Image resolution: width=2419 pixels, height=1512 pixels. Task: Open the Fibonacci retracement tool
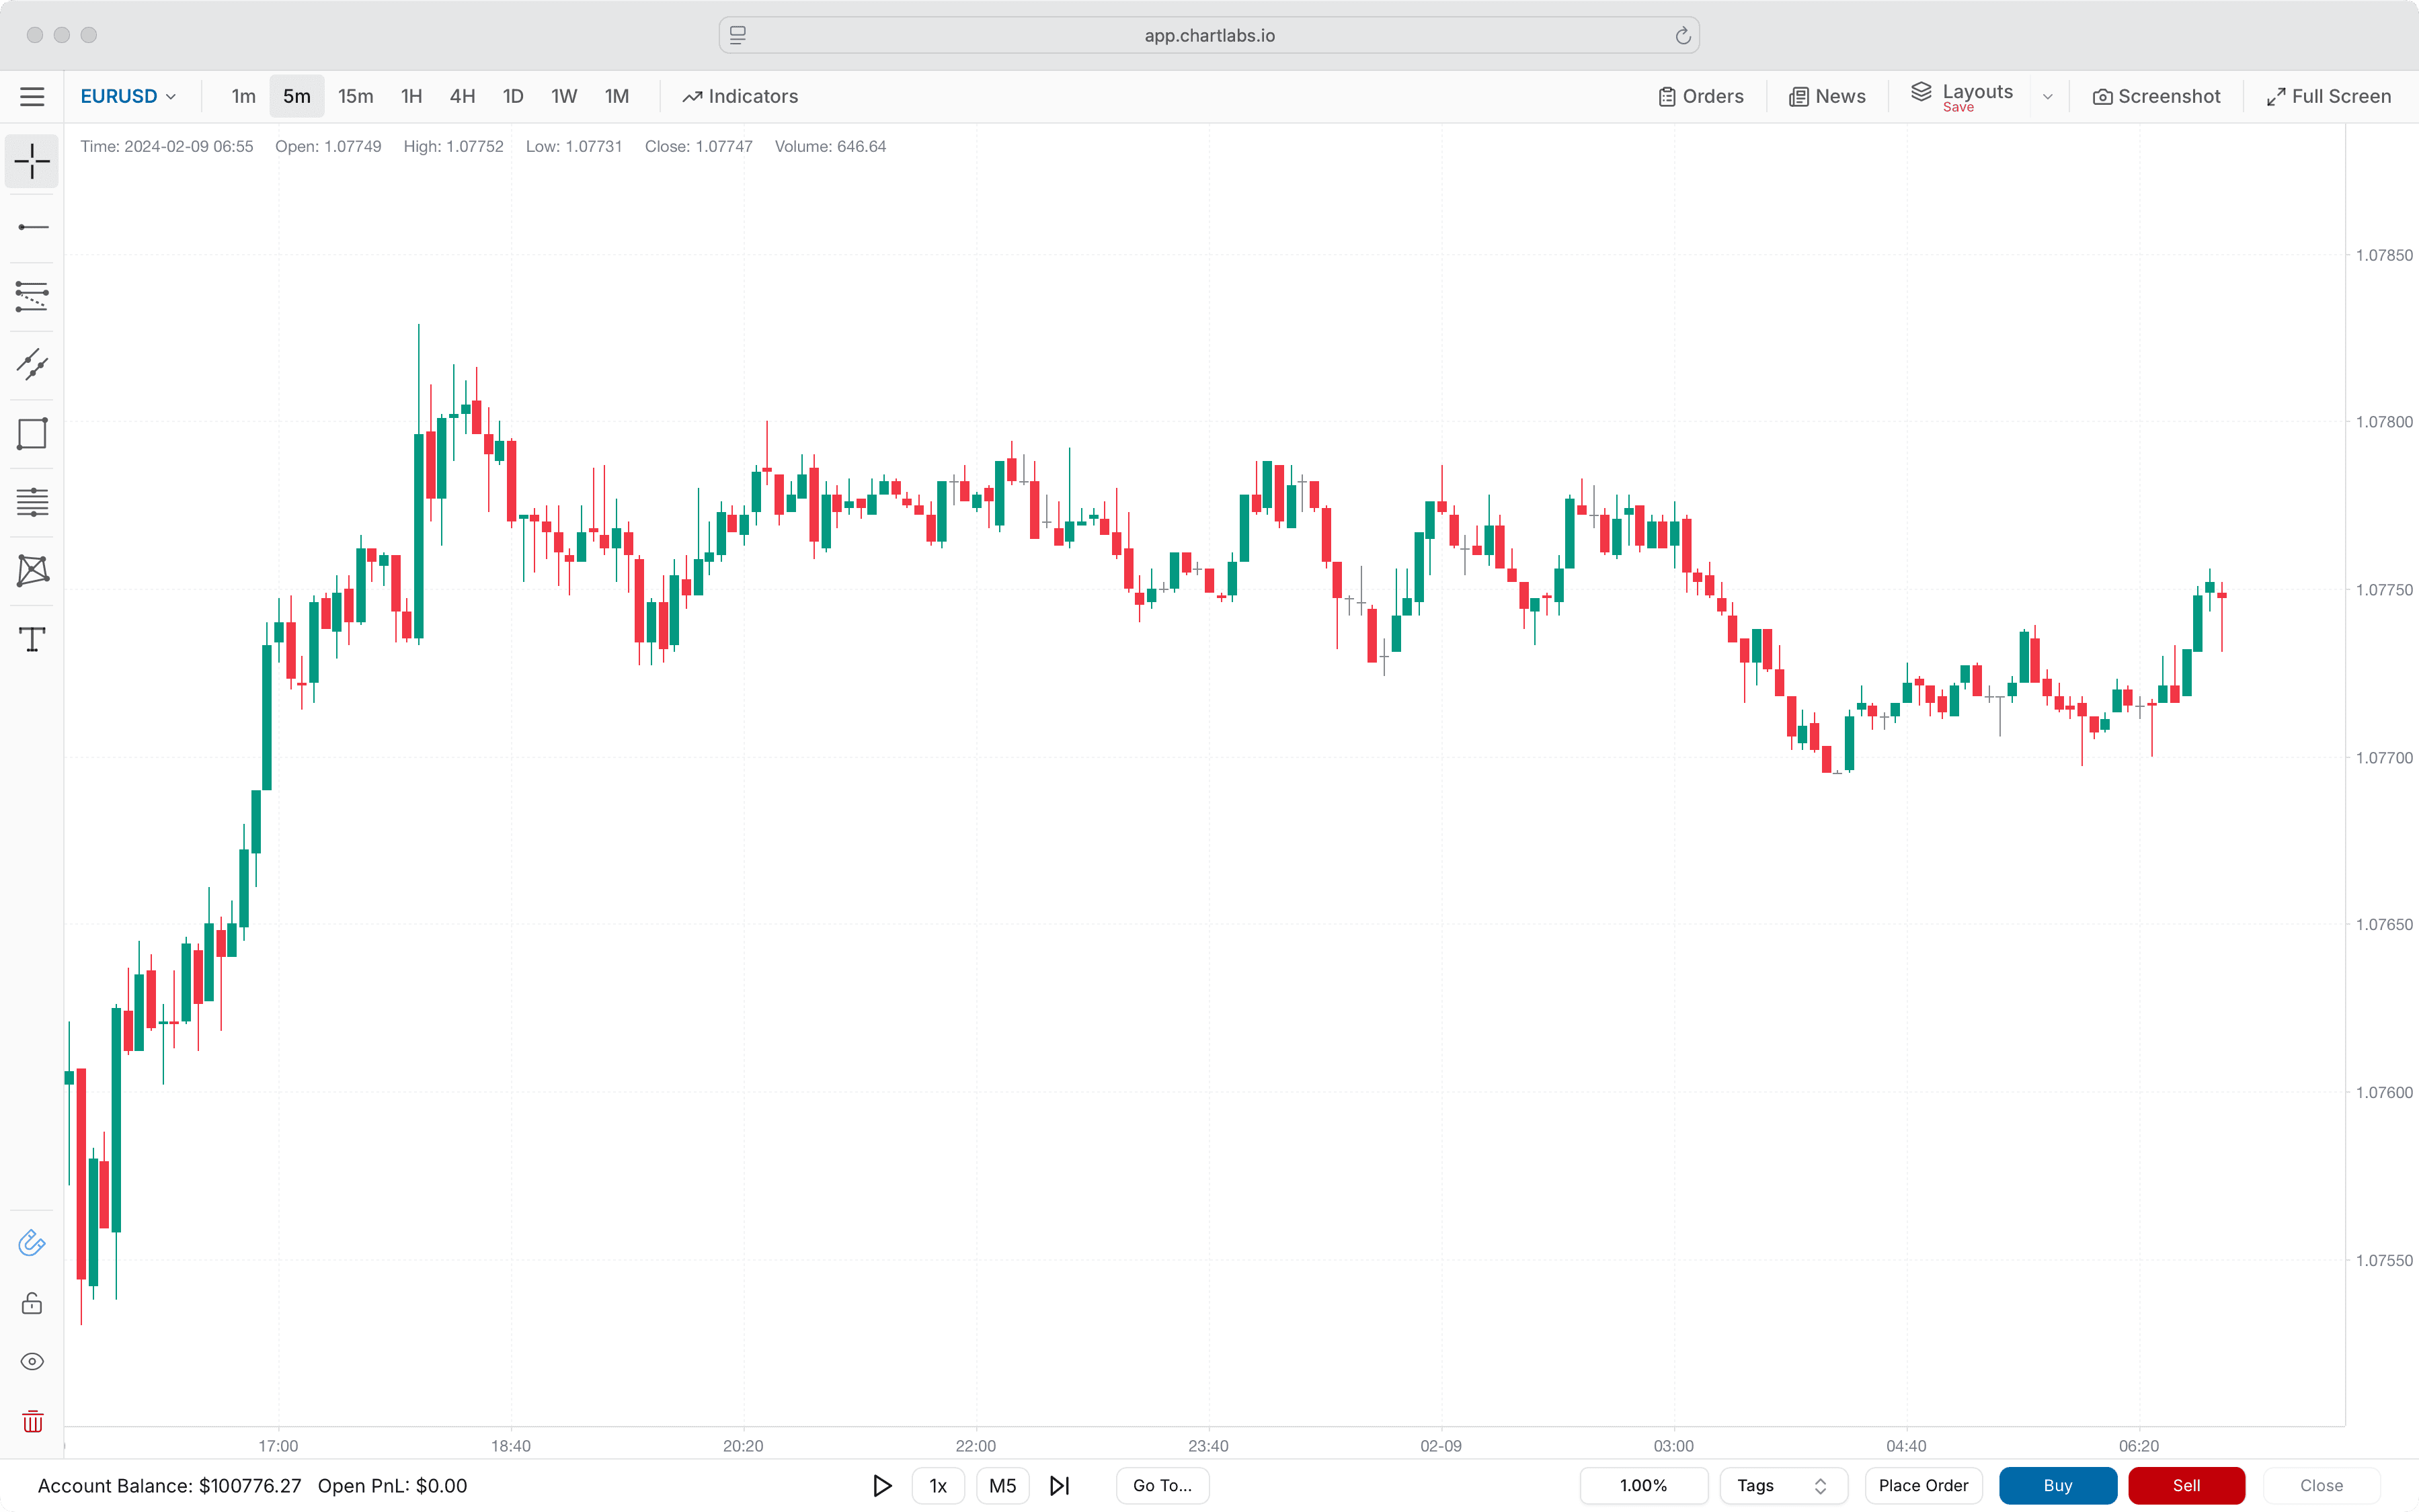pos(32,501)
